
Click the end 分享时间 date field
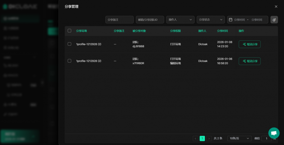pos(257,20)
